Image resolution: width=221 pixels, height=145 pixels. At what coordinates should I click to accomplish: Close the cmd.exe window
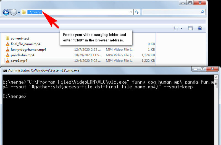[212, 69]
